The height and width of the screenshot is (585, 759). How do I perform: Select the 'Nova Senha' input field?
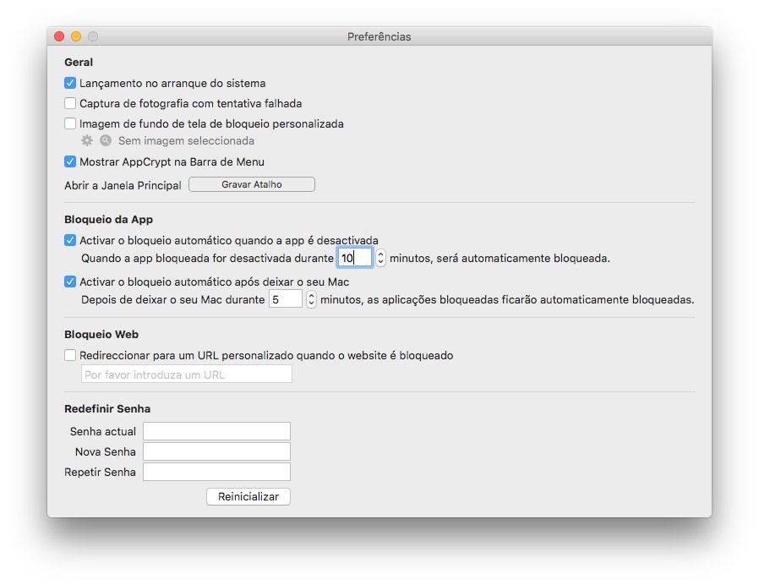216,451
